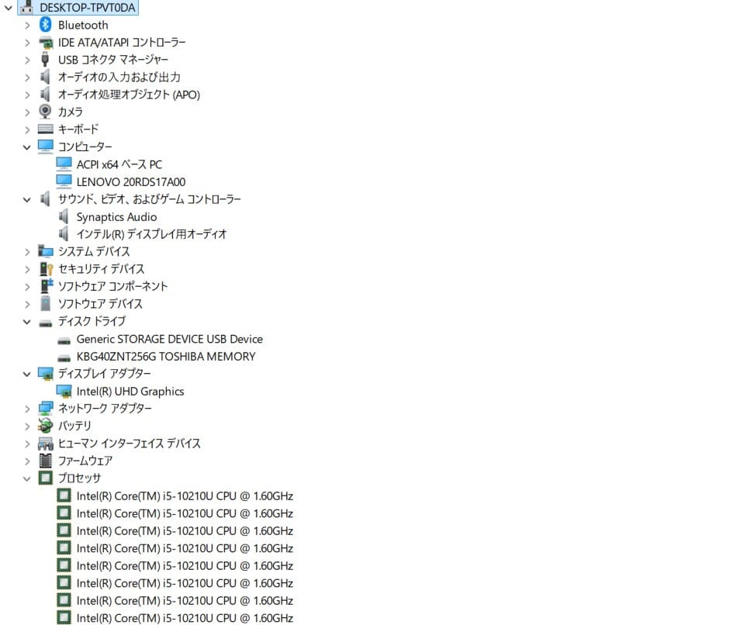
Task: Click the バッテリ battery icon
Action: tap(45, 426)
